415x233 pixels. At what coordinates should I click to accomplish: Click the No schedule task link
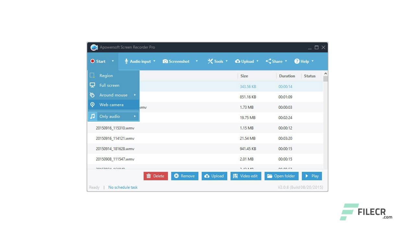pos(123,187)
